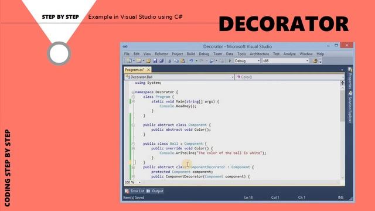Open the Debug configuration combo box

click(247, 61)
